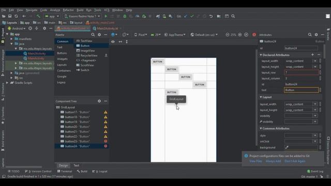331x186 pixels.
Task: Click the zoom out minus icon by 25%
Action: pos(228,35)
